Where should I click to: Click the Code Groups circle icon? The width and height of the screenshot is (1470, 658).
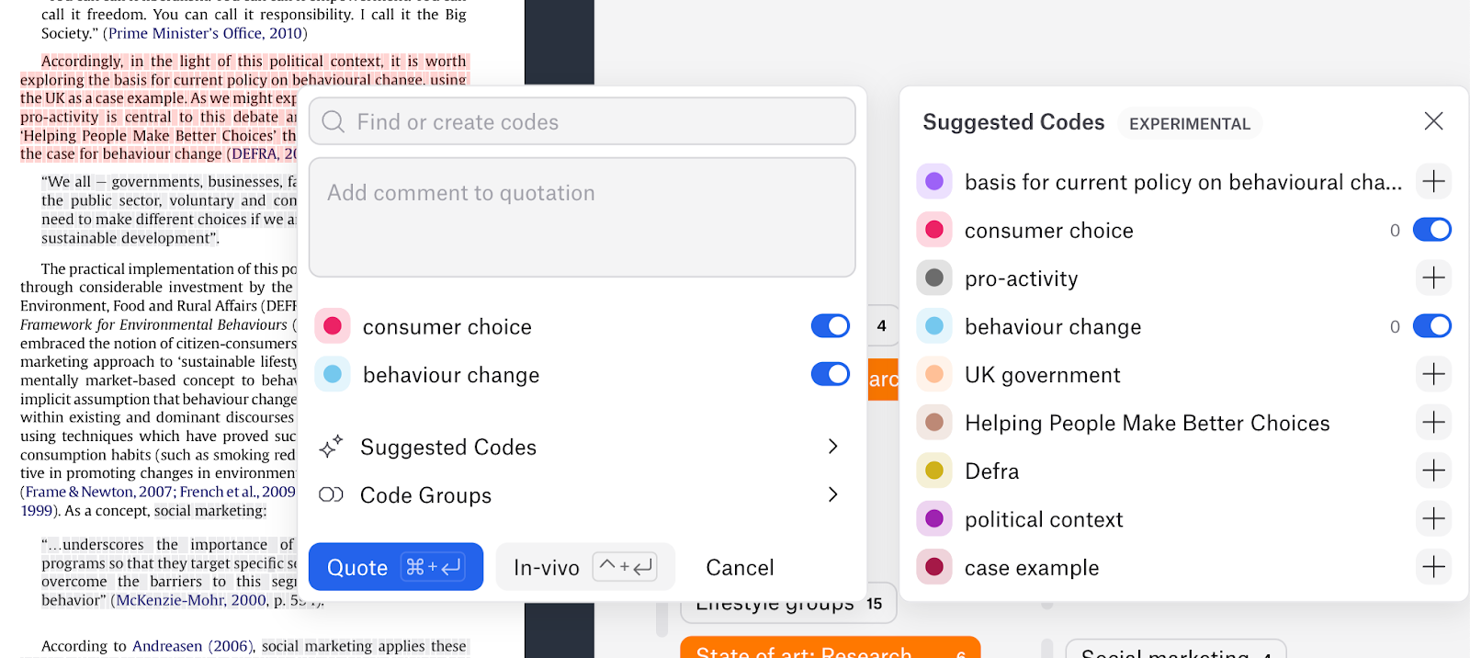click(332, 494)
